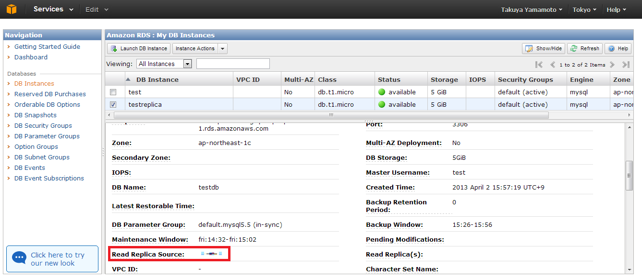Click the AWS cube logo

11,9
